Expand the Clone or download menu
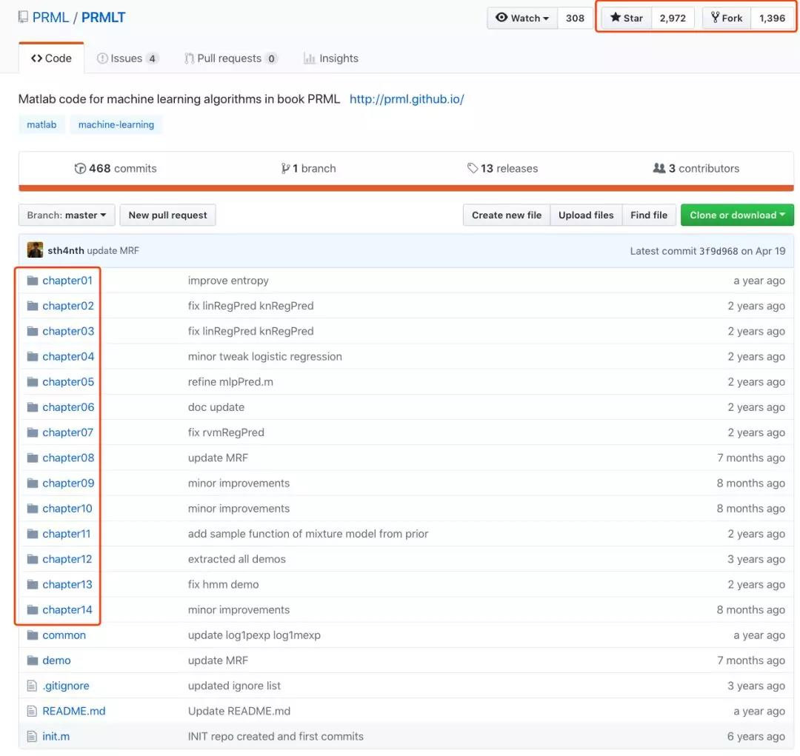This screenshot has width=800, height=756. tap(737, 215)
